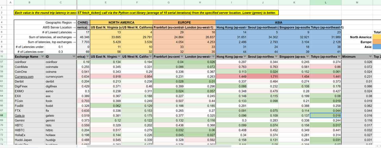Open the Currency.com exchange link
The height and width of the screenshot is (148, 381).
[24, 77]
